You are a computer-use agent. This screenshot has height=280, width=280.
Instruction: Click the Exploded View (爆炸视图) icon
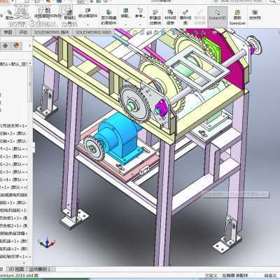pyautogui.click(x=185, y=17)
